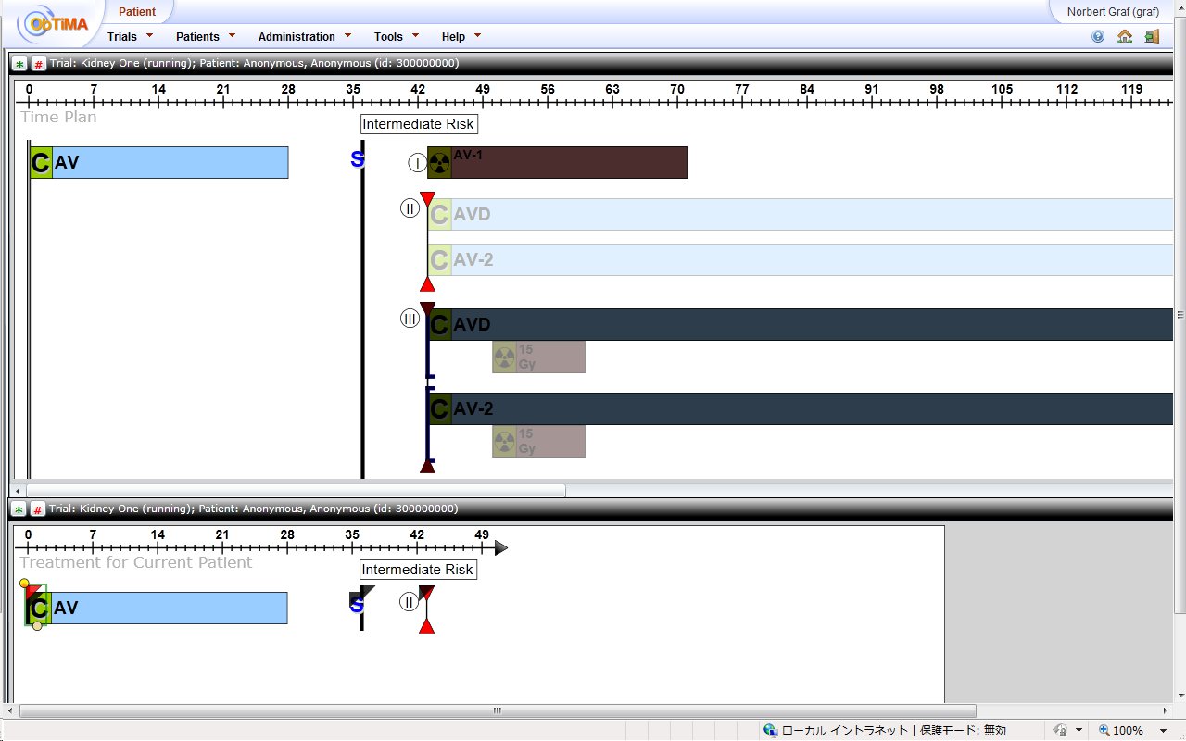Select the faded AVD bar under arm II

[801, 215]
